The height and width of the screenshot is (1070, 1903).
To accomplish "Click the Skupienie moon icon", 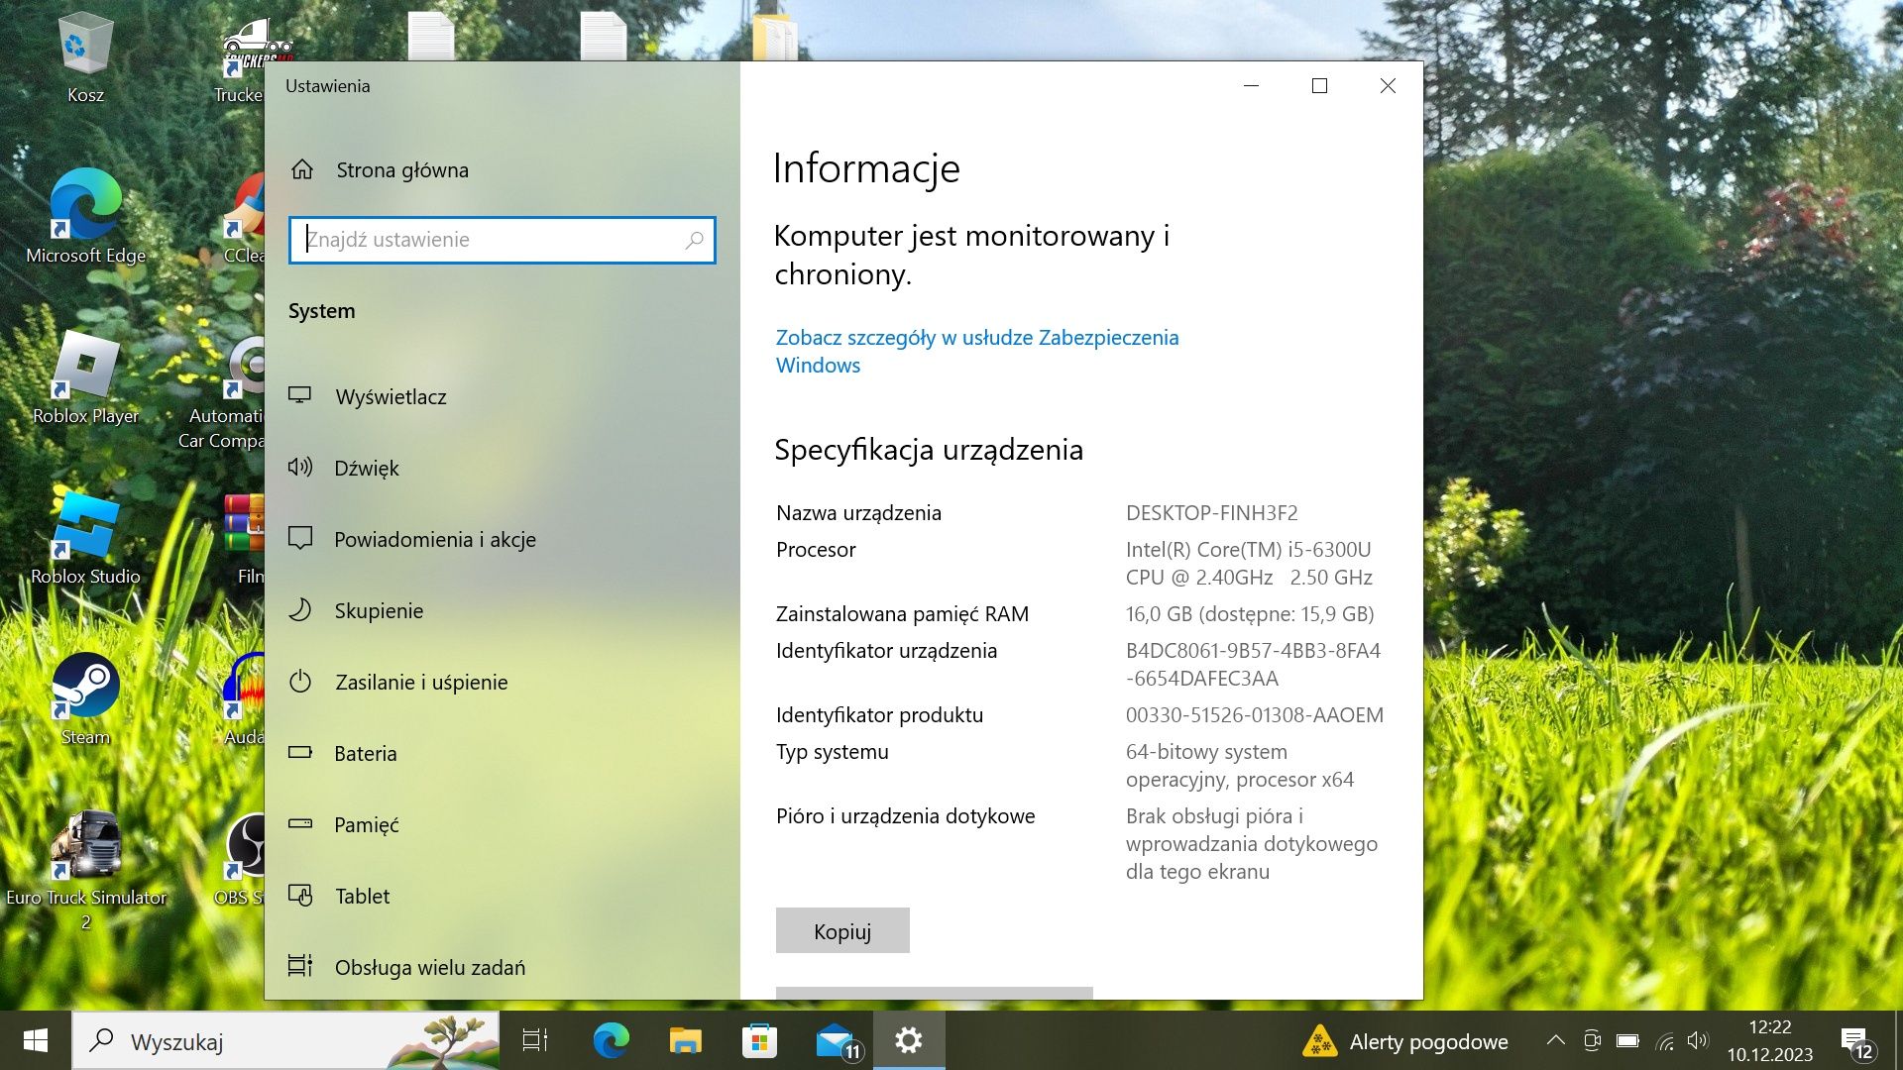I will [x=299, y=609].
